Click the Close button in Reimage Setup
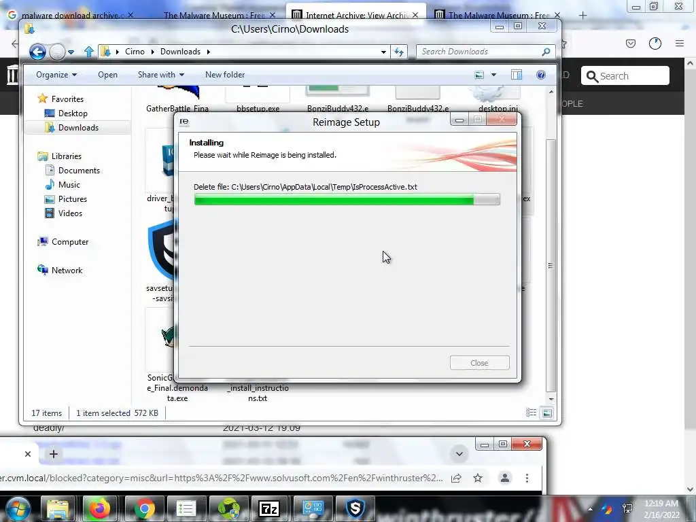Screen dimensions: 696x522 coord(479,363)
